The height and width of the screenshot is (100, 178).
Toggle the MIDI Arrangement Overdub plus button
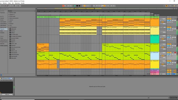pyautogui.click(x=83, y=6)
